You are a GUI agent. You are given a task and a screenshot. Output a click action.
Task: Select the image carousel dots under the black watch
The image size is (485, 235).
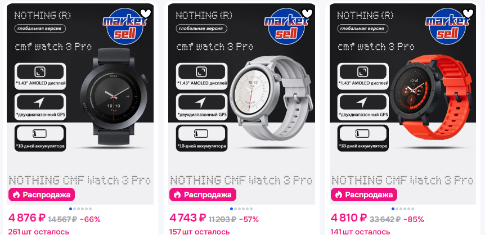(80, 209)
